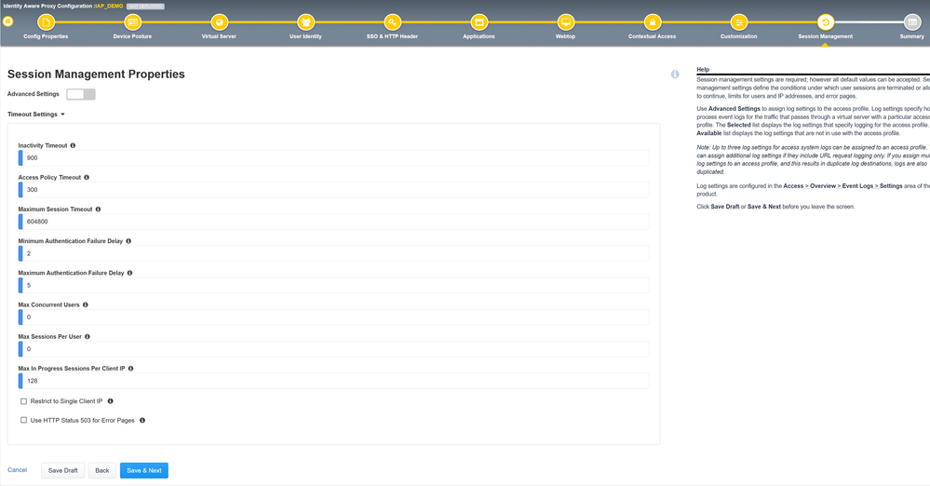Viewport: 930px width, 486px height.
Task: Show info for Maximum Session Timeout
Action: [99, 209]
